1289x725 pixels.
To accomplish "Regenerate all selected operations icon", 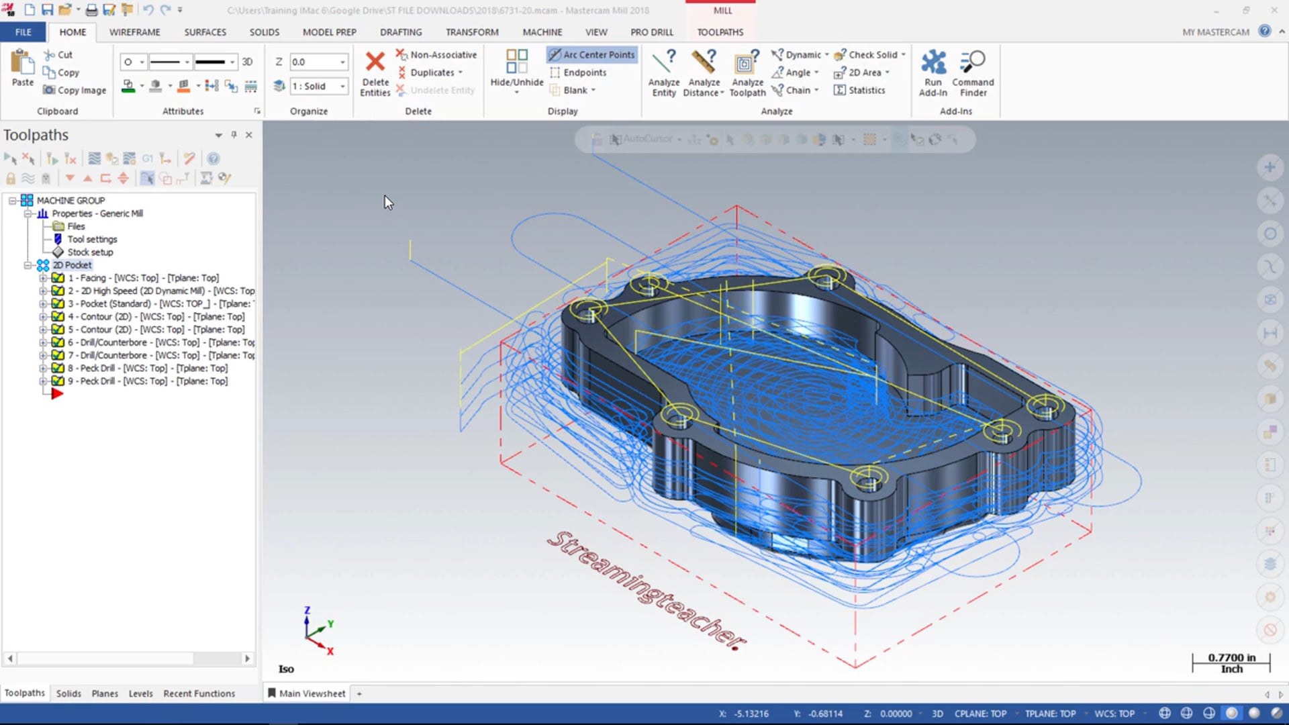I will [52, 159].
